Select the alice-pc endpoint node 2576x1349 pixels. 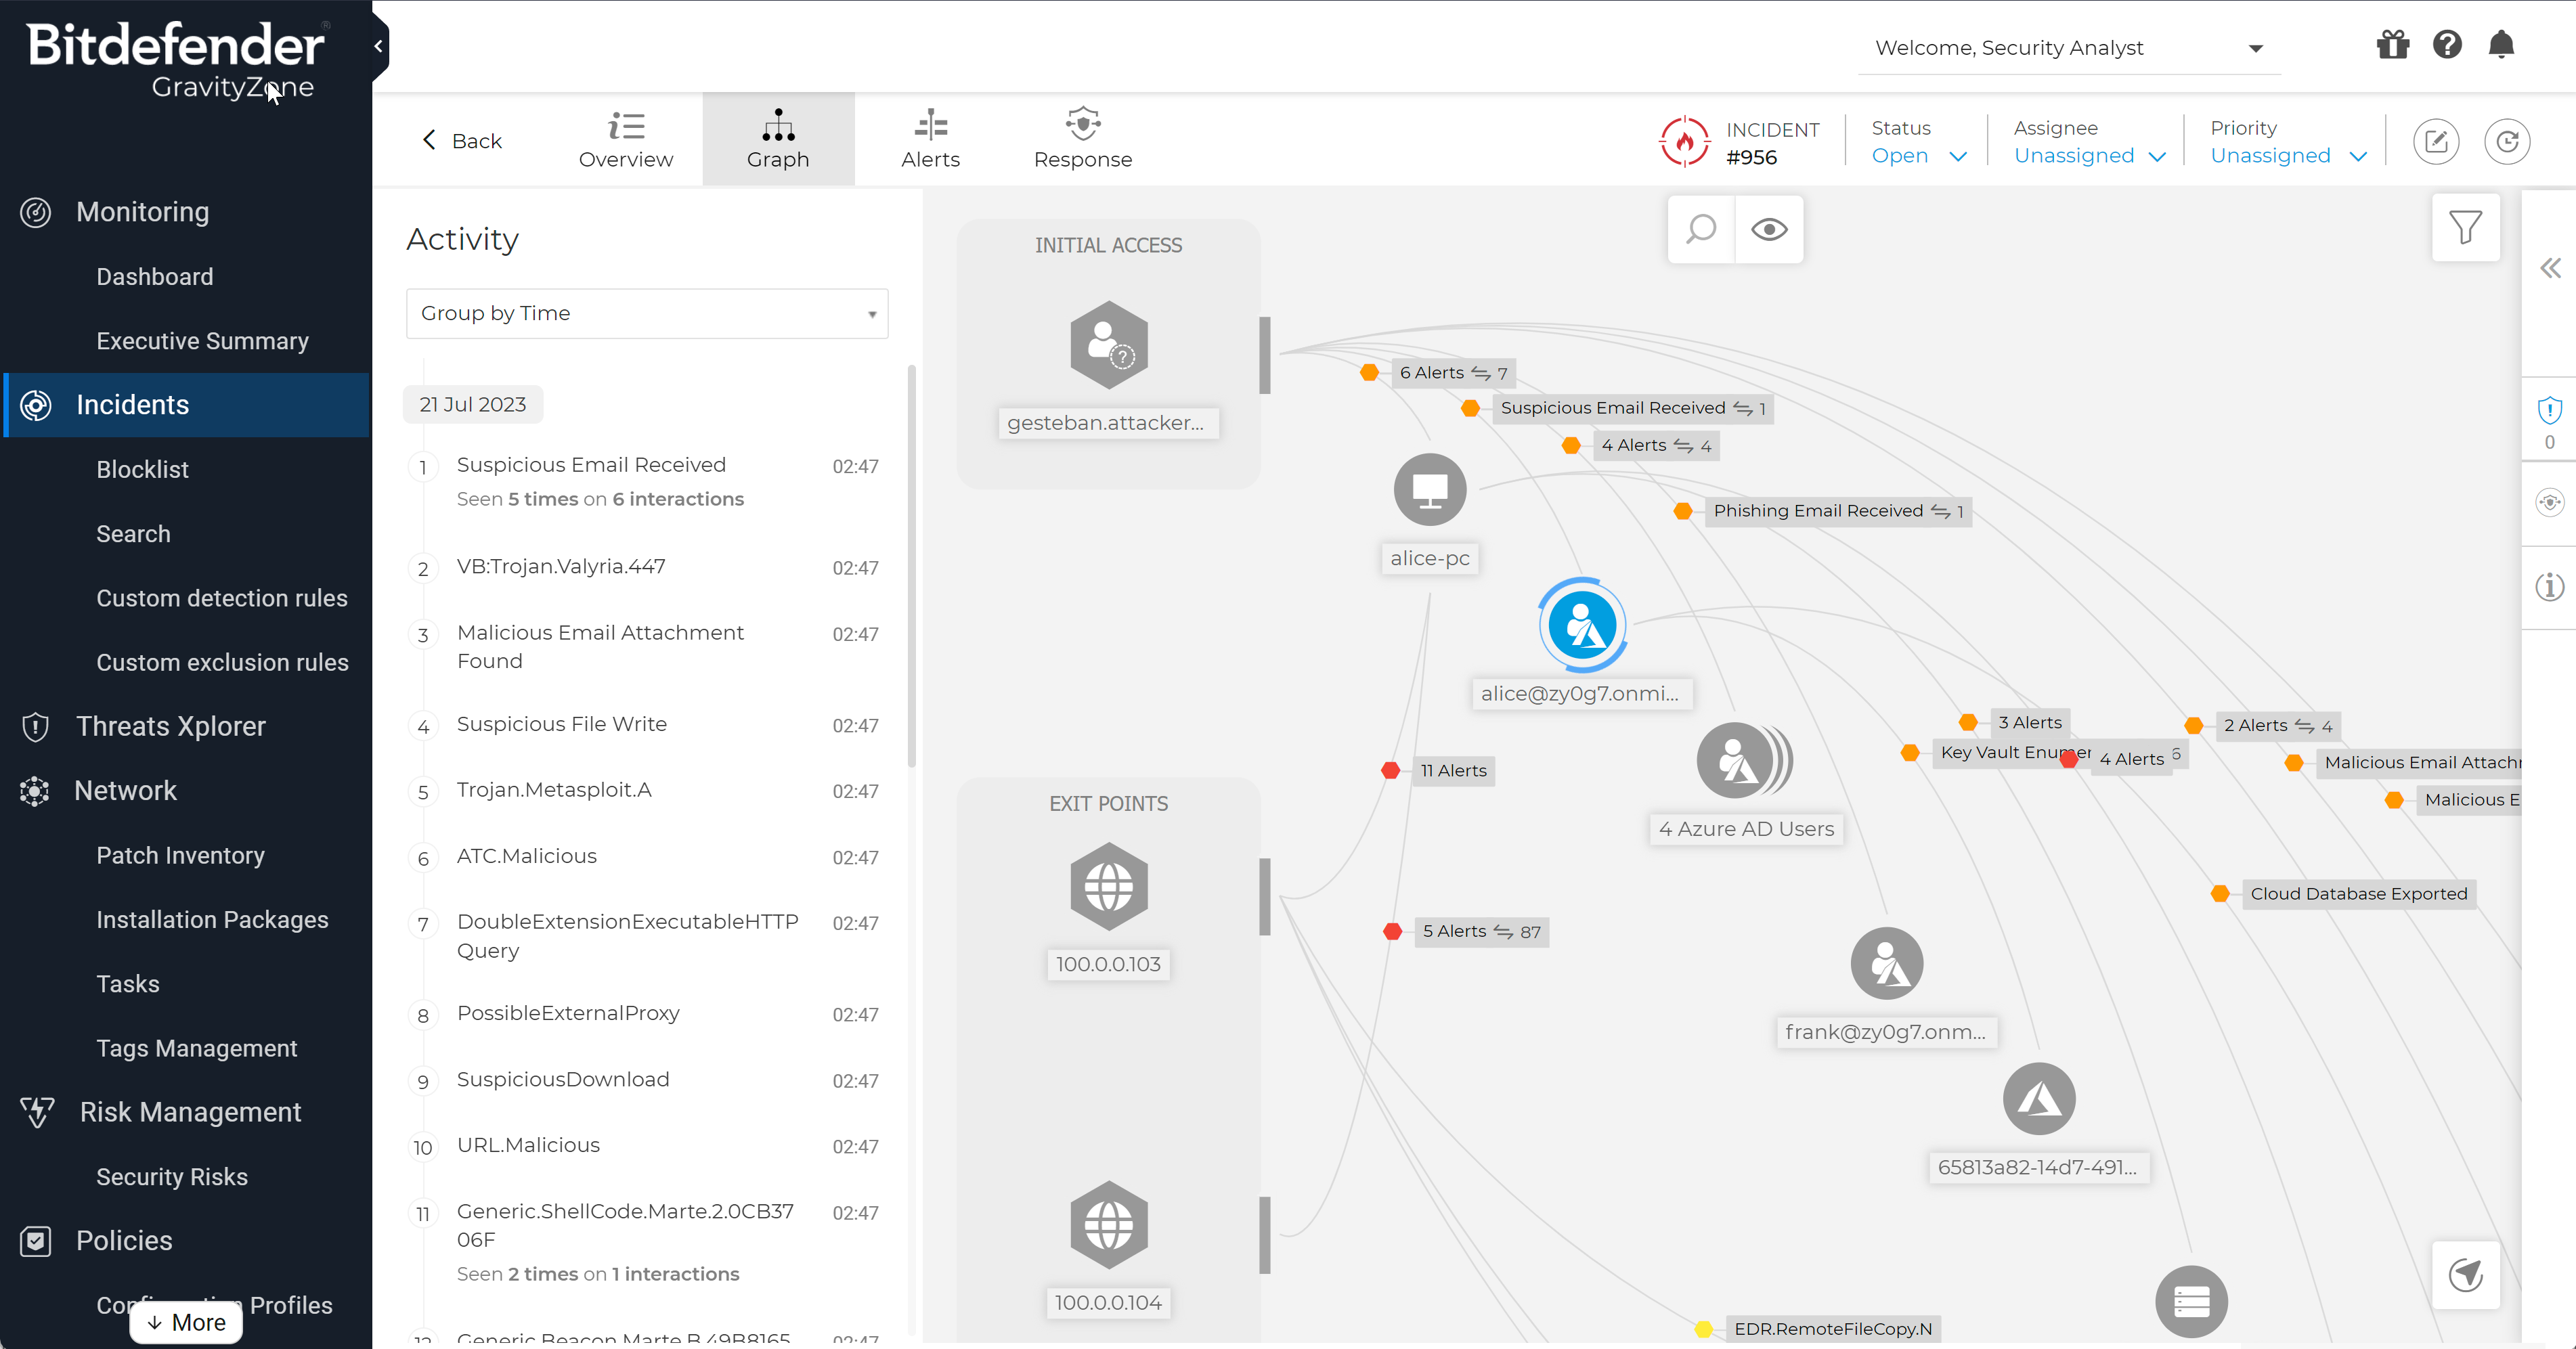[x=1430, y=490]
